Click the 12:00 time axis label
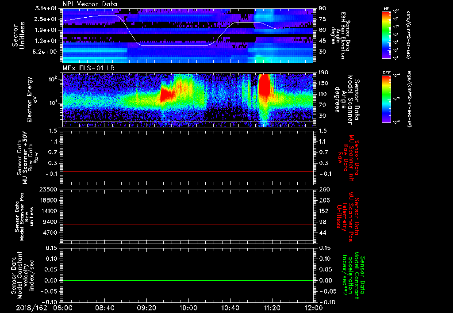Image resolution: width=453 pixels, height=313 pixels. click(x=314, y=308)
